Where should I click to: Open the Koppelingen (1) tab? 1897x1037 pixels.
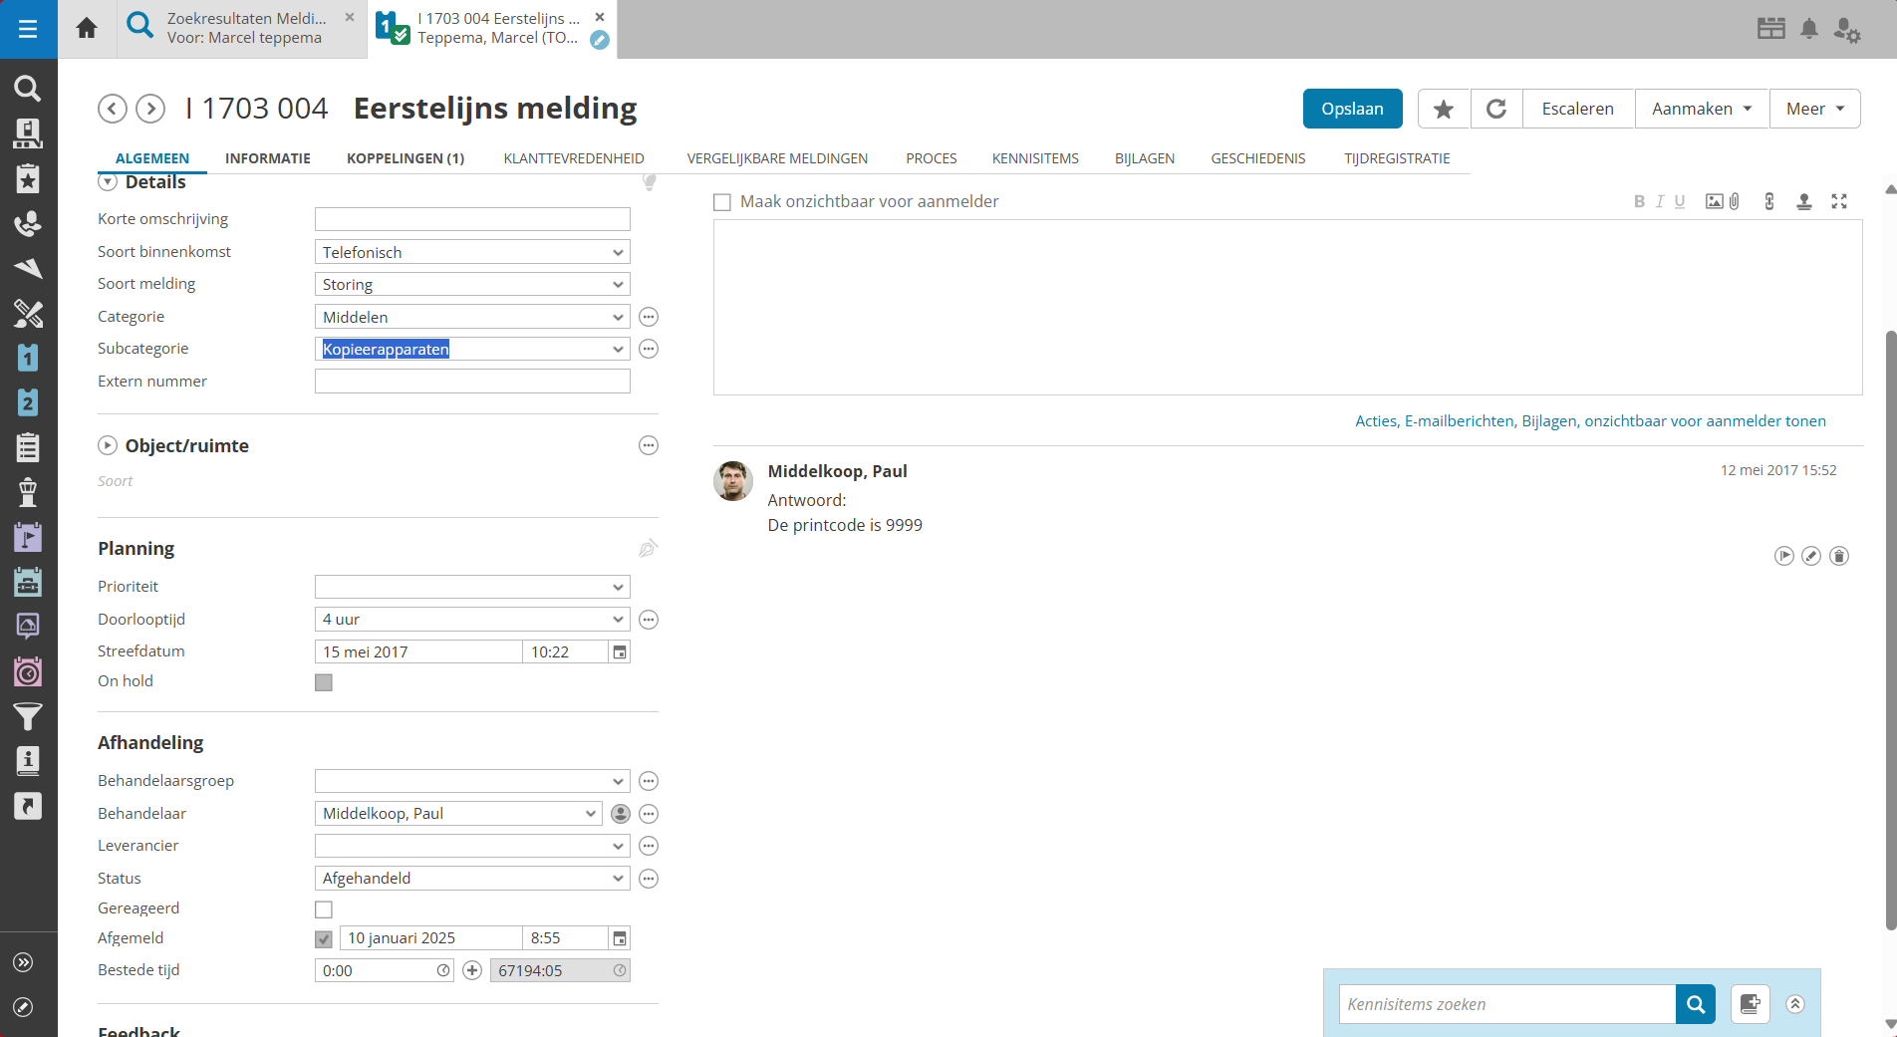pyautogui.click(x=406, y=158)
